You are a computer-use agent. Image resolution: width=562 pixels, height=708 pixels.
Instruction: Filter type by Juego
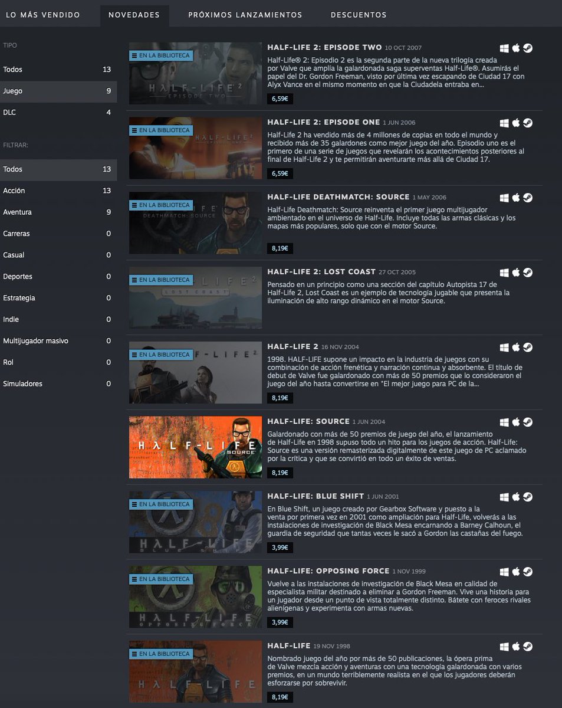[58, 91]
